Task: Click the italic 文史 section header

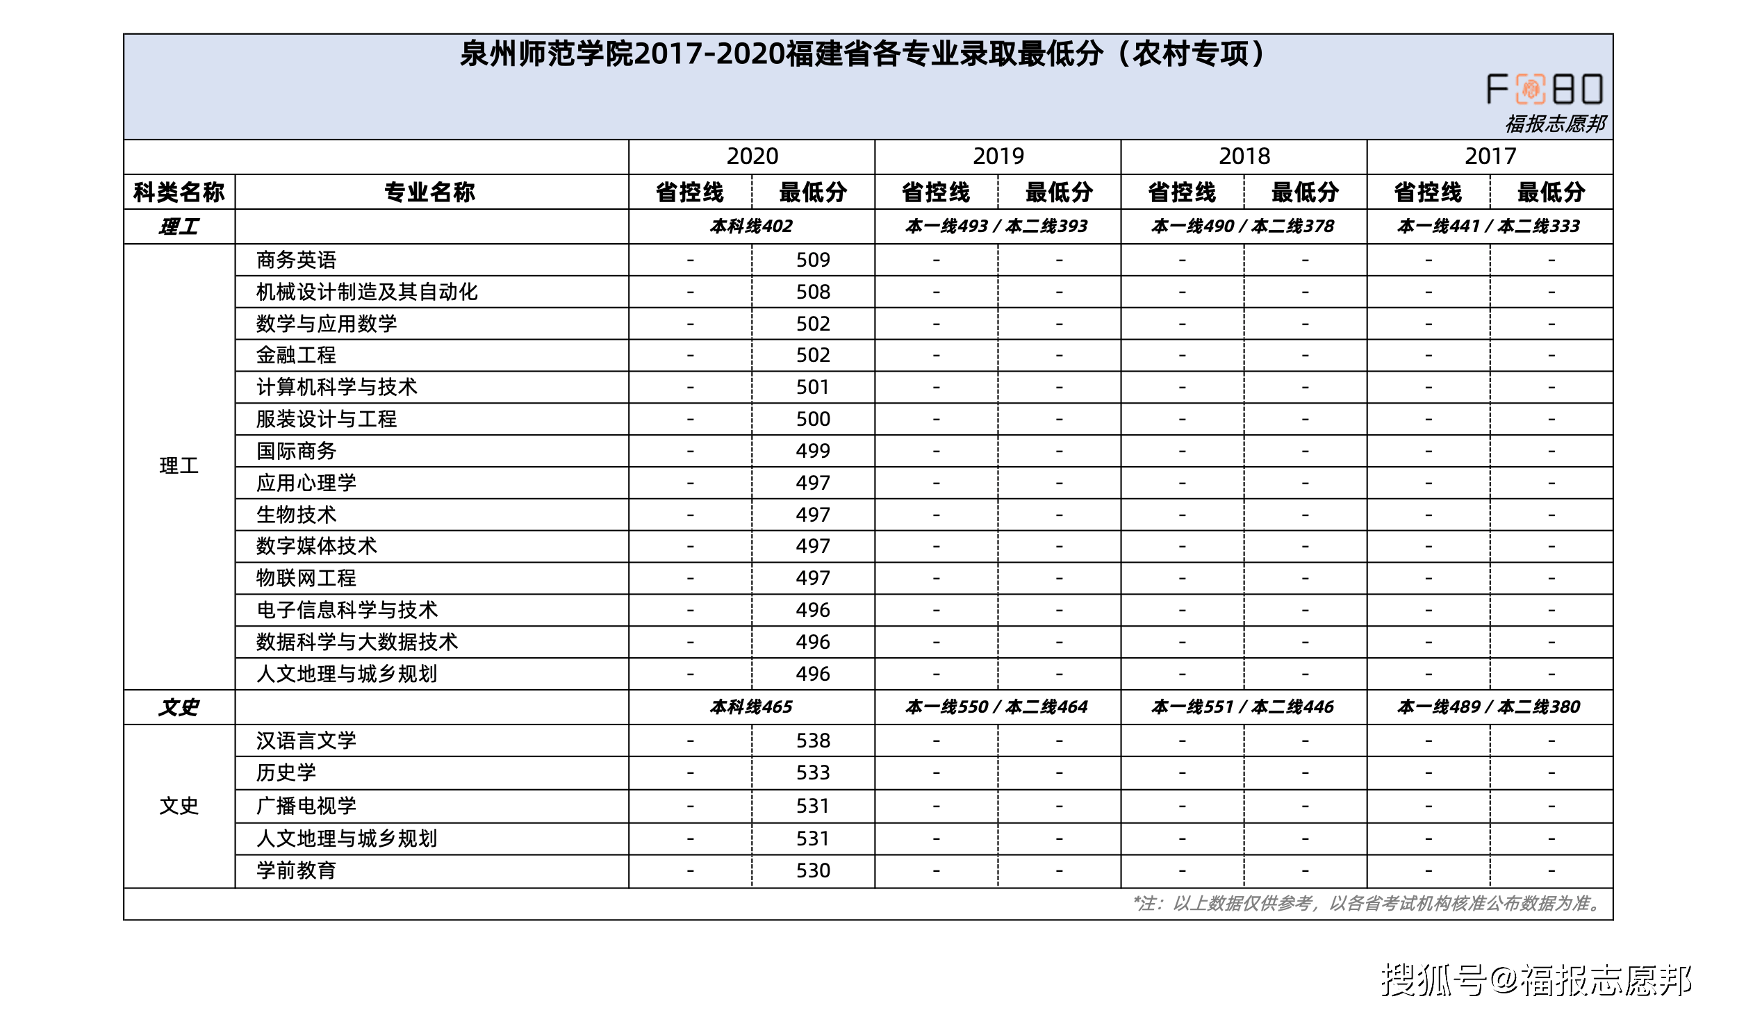Action: (179, 707)
